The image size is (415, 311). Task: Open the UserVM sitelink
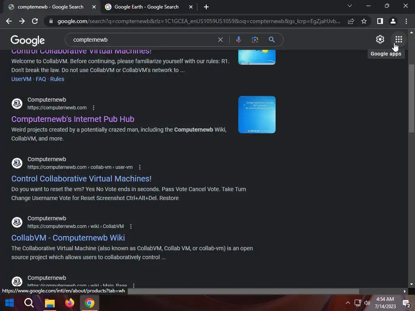click(21, 79)
